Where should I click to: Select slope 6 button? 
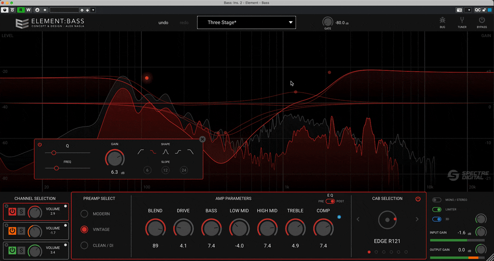click(147, 170)
